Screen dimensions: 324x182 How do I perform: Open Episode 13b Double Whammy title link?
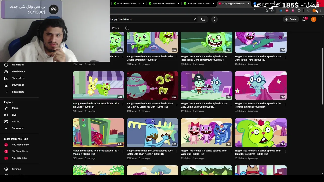pyautogui.click(x=150, y=58)
